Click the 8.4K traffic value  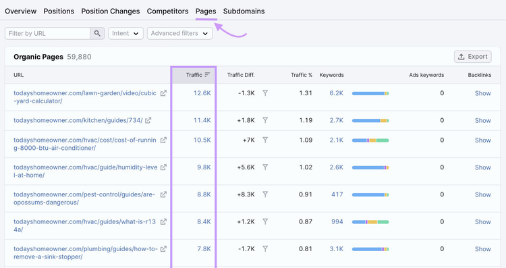click(x=204, y=221)
